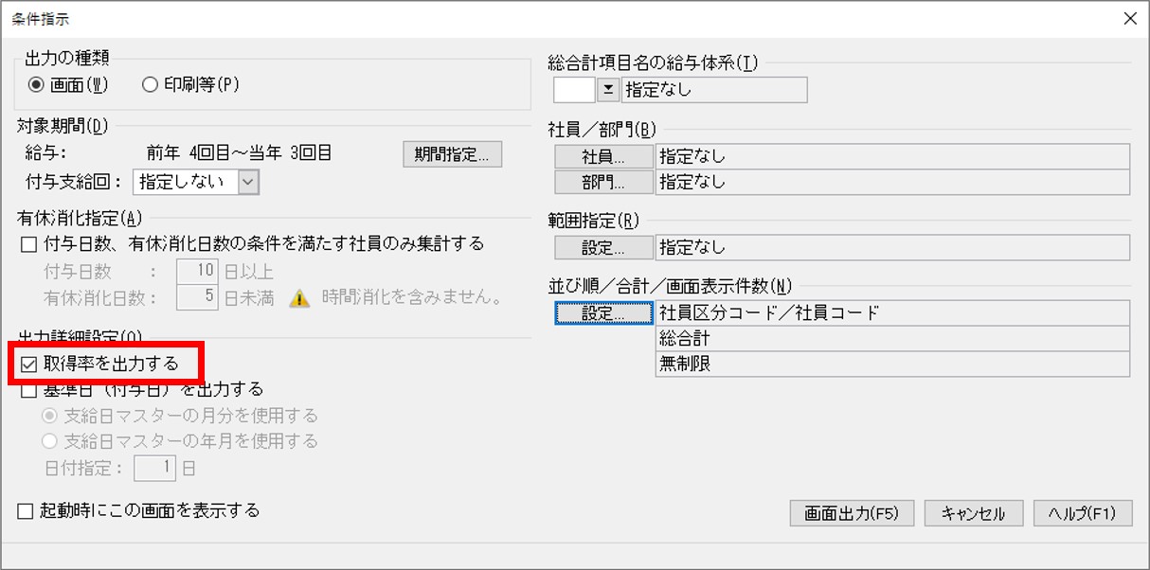
Task: Open the 総合計項目名の給与体系 dropdown arrow
Action: [607, 90]
